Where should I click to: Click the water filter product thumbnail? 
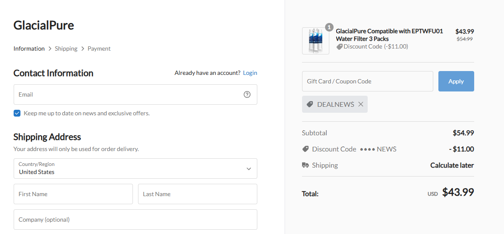pyautogui.click(x=316, y=41)
